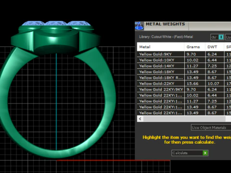Sort by the Grams column header

195,47
